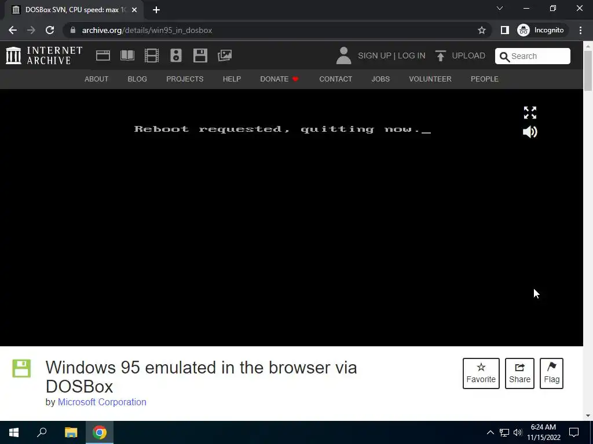Screen dimensions: 593x444
Task: Bookmark this page with the star
Action: pos(481,30)
